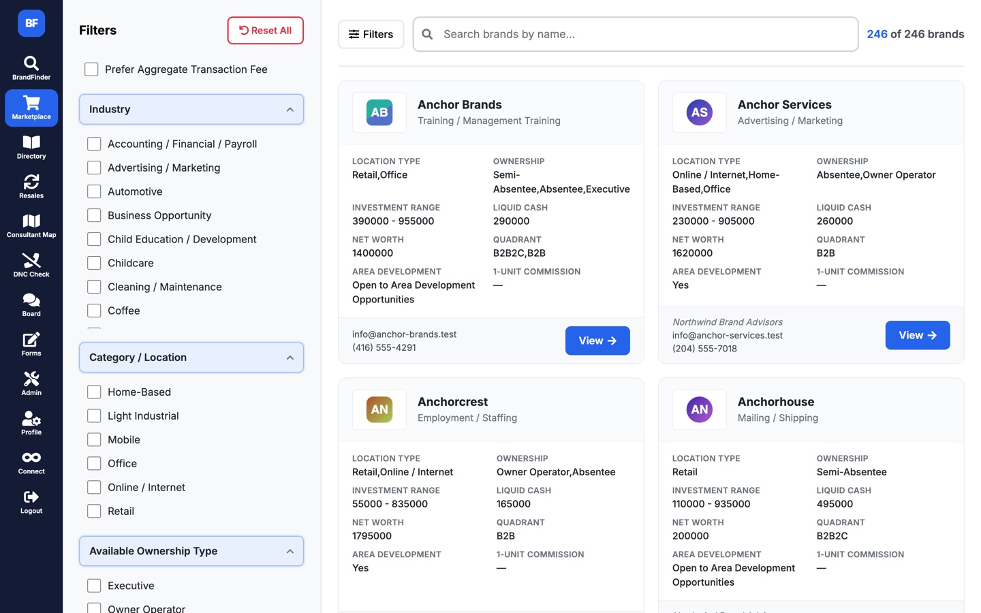Focus the brand name search field
This screenshot has width=981, height=613.
click(636, 34)
